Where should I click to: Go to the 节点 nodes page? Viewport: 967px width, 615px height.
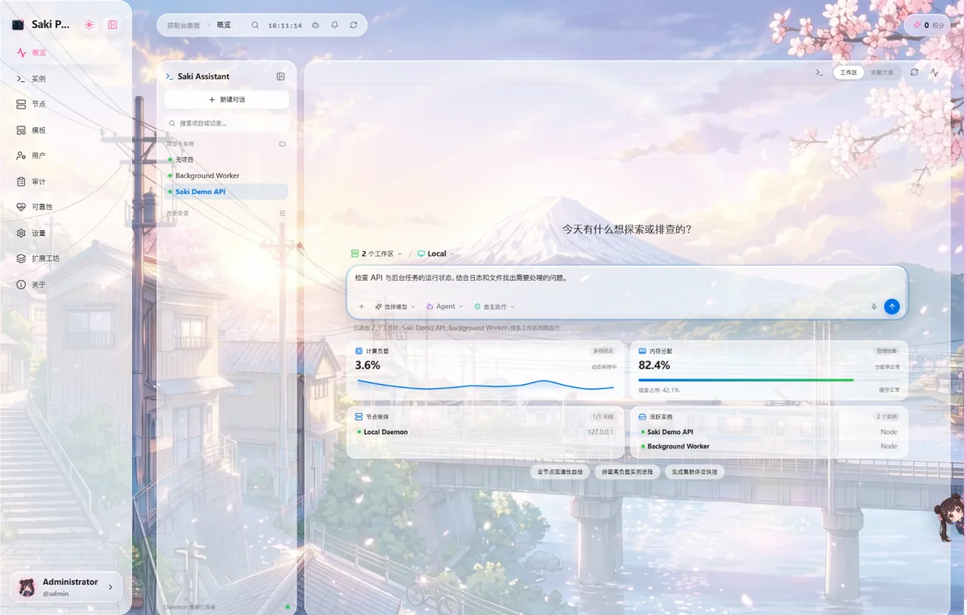[66, 105]
